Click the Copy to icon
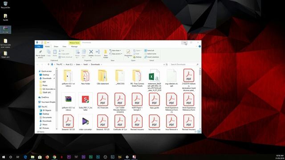 click(84, 52)
